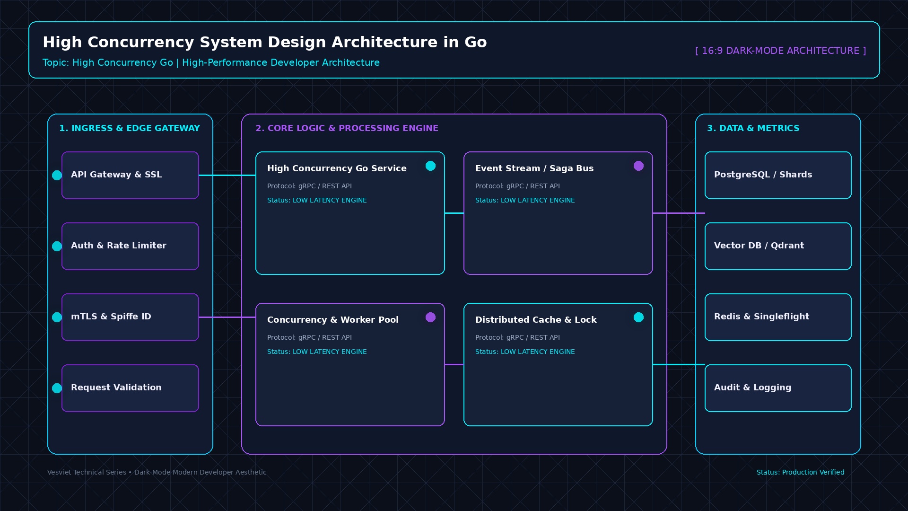The width and height of the screenshot is (908, 511).
Task: Click the Topic: High Concurrency Go subtitle line
Action: 211,63
